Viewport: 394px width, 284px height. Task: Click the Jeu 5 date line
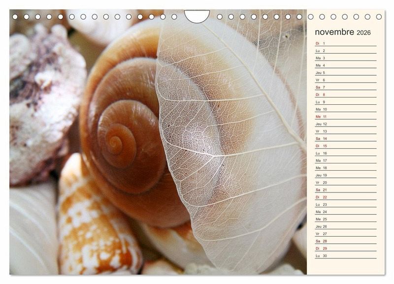pos(345,73)
